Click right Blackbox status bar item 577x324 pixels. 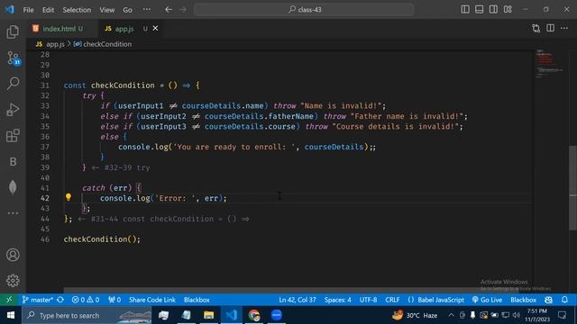pyautogui.click(x=523, y=300)
